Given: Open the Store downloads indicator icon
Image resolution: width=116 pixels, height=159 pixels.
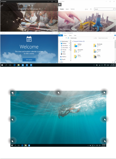Looking at the screenshot, I should tap(86, 9).
